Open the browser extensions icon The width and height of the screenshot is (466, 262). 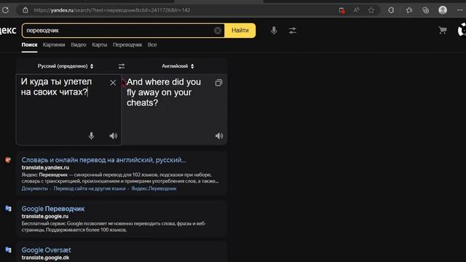click(x=392, y=10)
